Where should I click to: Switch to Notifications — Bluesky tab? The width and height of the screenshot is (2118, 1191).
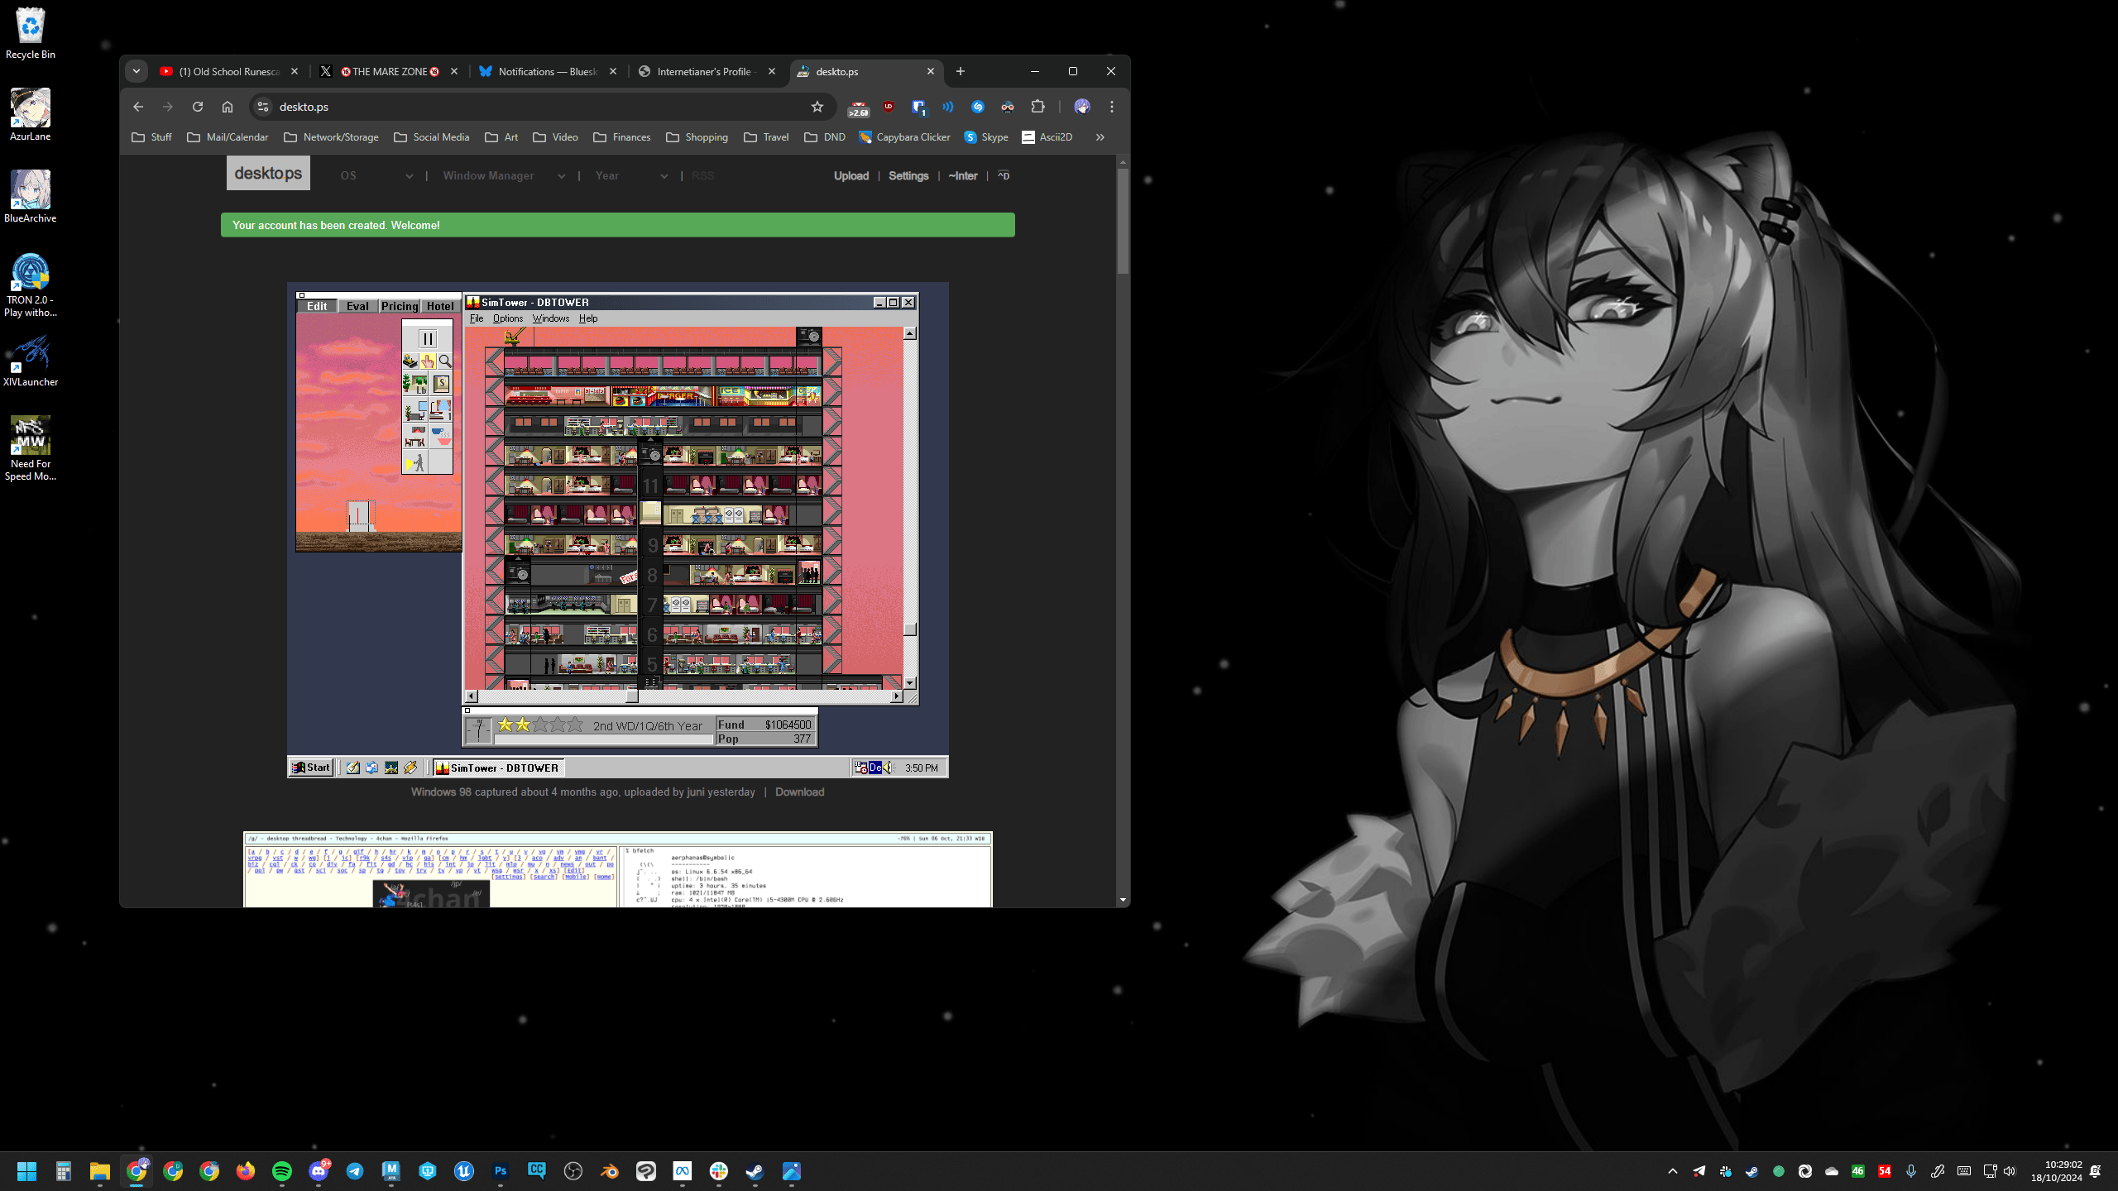coord(547,72)
